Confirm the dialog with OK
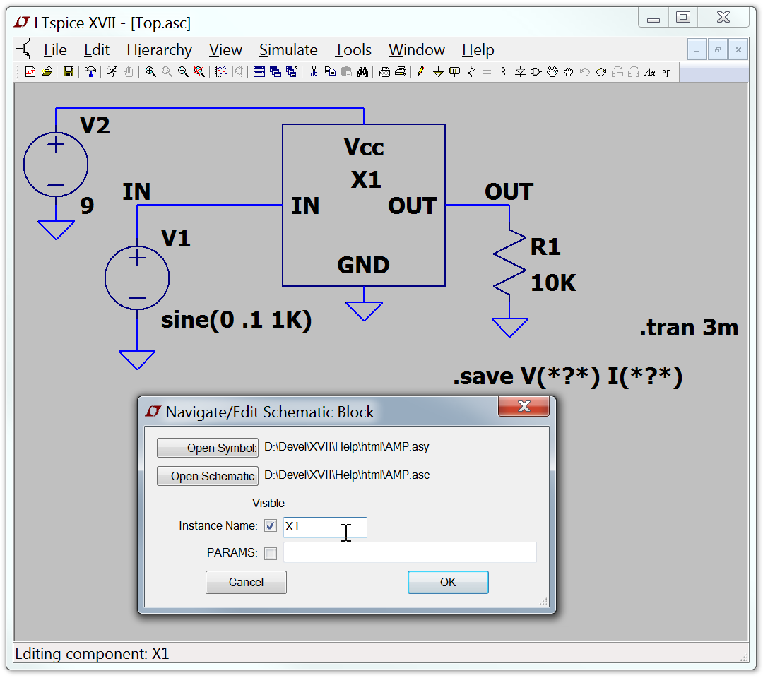 (x=448, y=583)
